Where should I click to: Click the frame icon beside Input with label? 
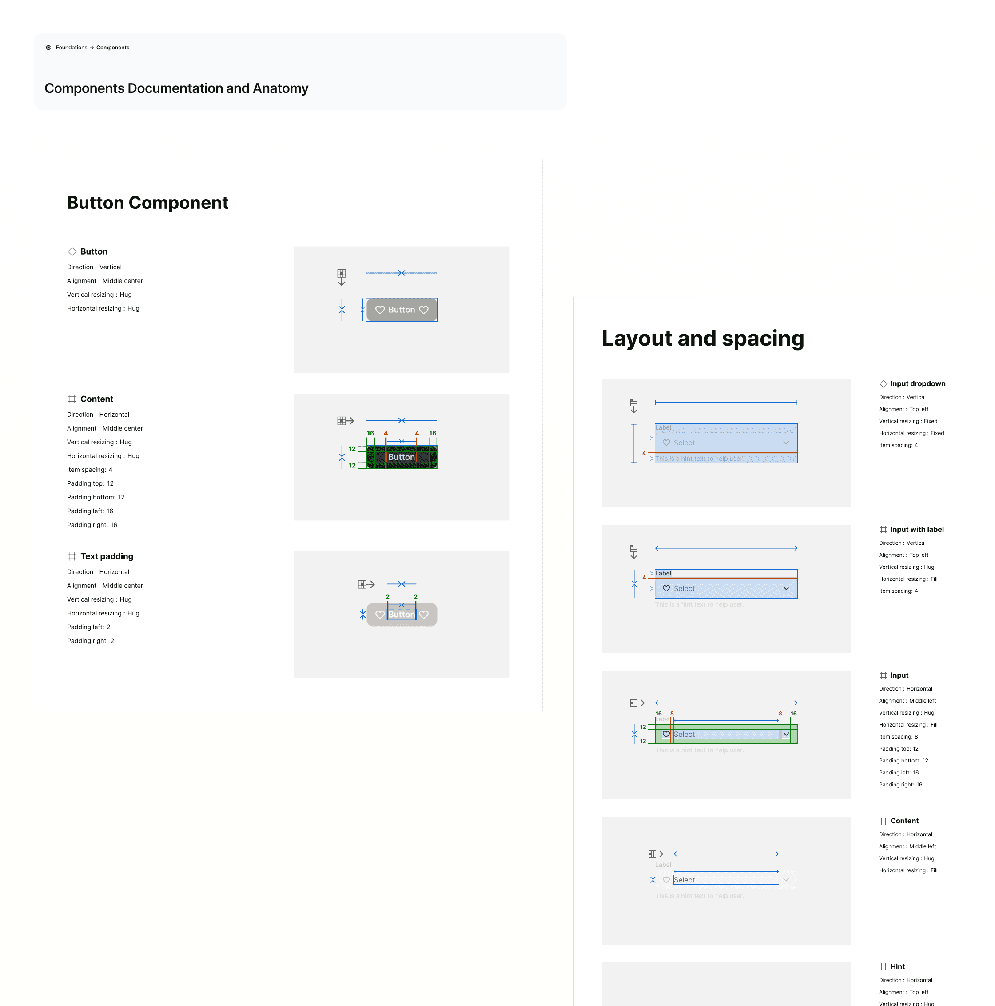click(883, 530)
